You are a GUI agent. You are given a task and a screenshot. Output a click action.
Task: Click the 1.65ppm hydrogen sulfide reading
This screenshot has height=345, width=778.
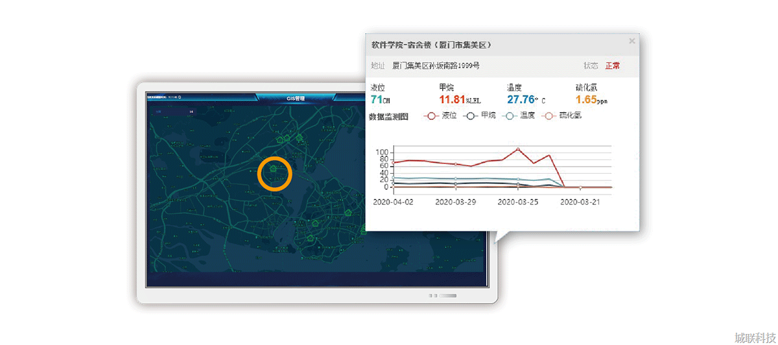591,99
